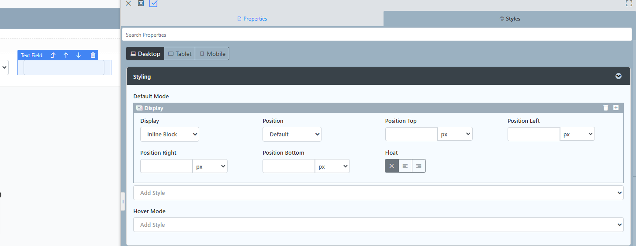The image size is (636, 246).
Task: Switch to Tablet view mode
Action: (180, 54)
